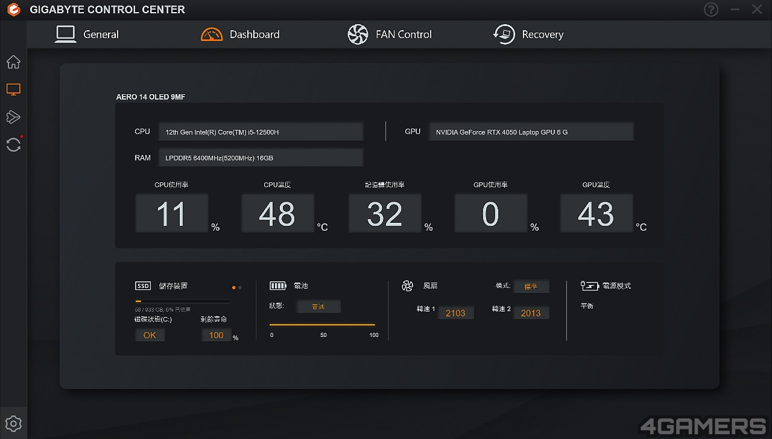The height and width of the screenshot is (439, 772).
Task: Click the fan icon in the fan section
Action: tap(408, 286)
